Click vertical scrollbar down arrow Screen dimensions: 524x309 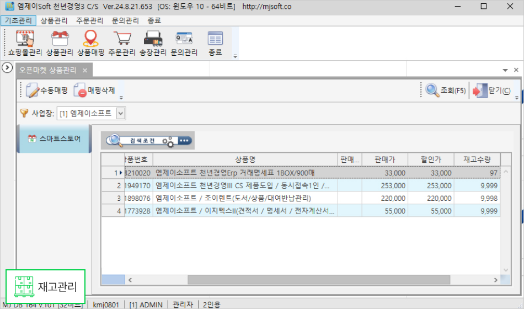(x=506, y=270)
